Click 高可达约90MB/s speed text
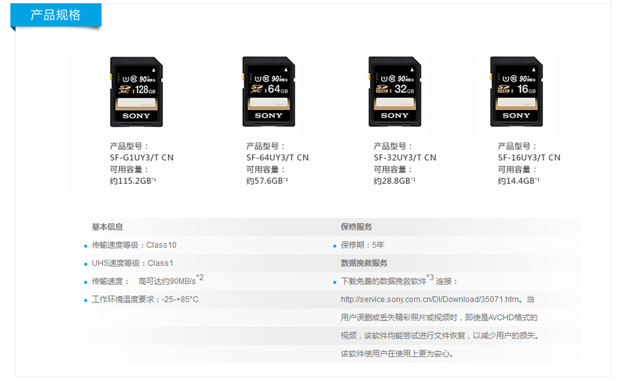The height and width of the screenshot is (381, 623). tap(167, 282)
